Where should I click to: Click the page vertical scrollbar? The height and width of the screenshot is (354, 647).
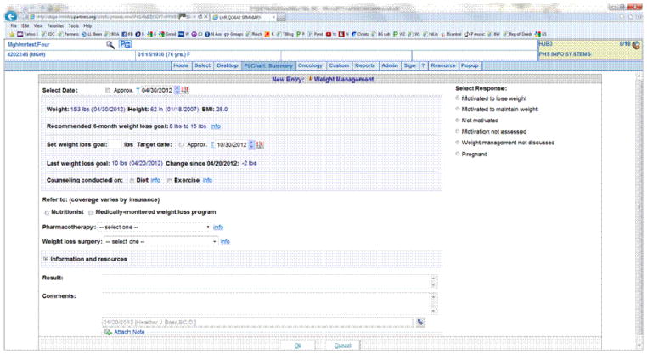(x=639, y=211)
